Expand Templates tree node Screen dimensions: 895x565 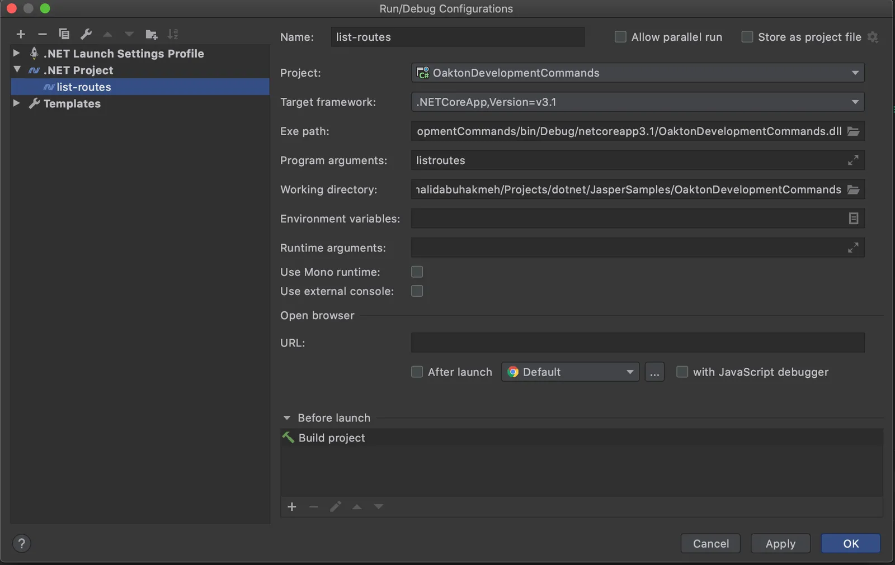coord(16,103)
